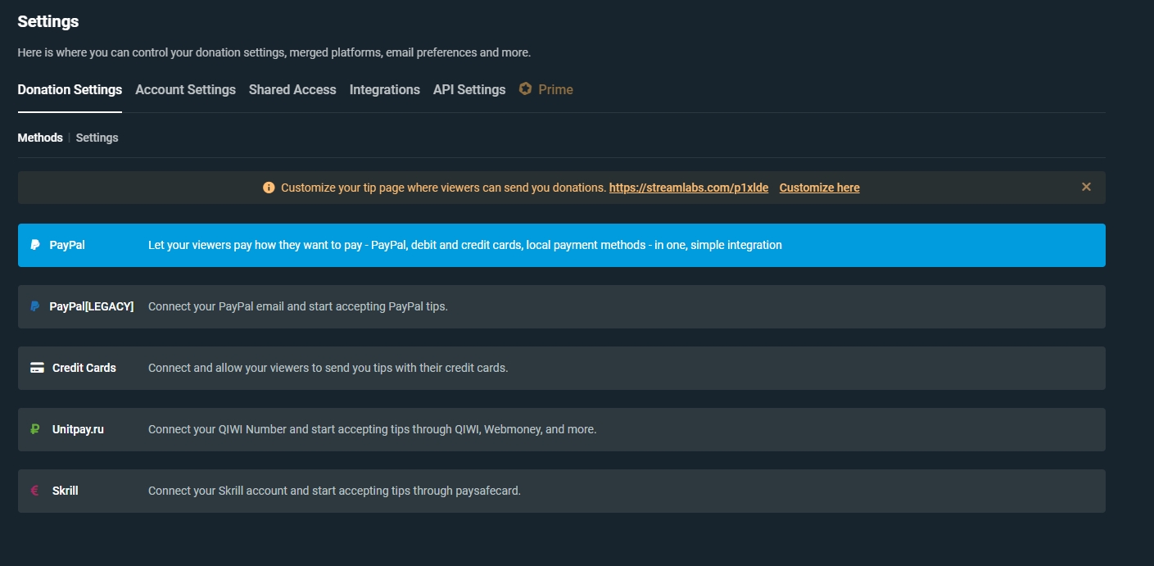
Task: Click the Credit Cards card icon
Action: click(x=37, y=368)
